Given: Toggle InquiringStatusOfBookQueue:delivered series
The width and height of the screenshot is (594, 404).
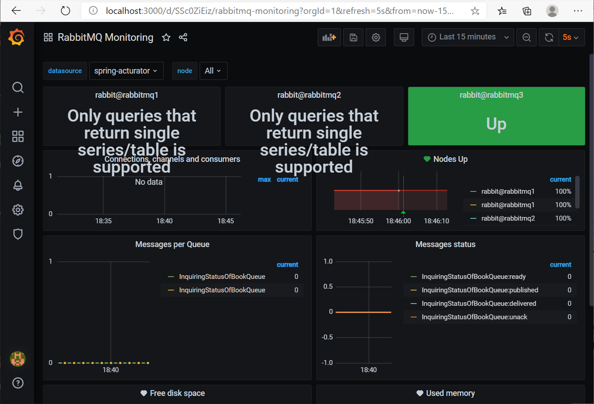Looking at the screenshot, I should [x=479, y=304].
